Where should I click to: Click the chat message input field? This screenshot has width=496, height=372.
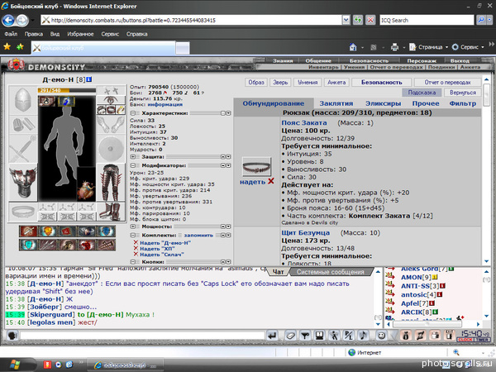pos(142,336)
